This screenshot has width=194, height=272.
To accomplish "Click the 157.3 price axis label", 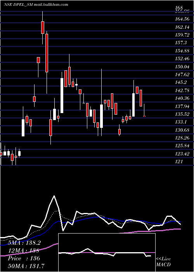I will point(181,43).
